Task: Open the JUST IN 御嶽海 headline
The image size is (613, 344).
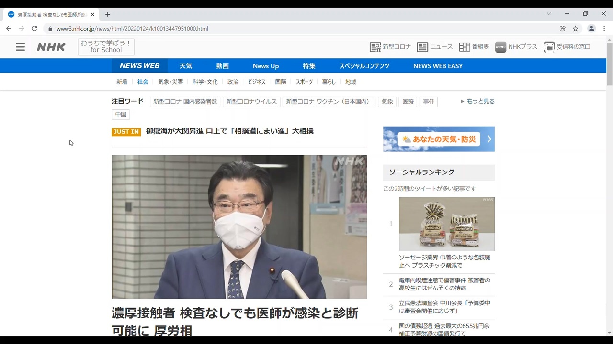Action: [x=230, y=131]
